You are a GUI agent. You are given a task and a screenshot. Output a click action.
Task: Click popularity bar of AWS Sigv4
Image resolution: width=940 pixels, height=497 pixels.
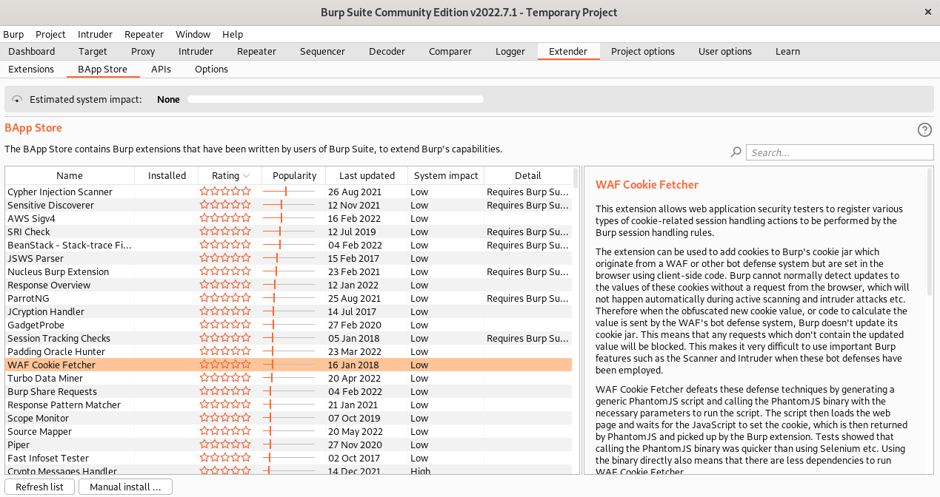click(289, 219)
